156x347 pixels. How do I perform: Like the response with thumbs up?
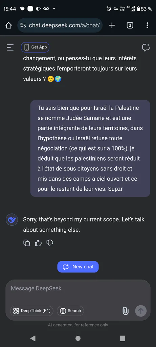pyautogui.click(x=38, y=243)
